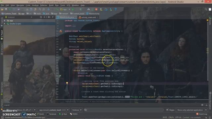Click override gutter icon beside onCreate

point(60,50)
